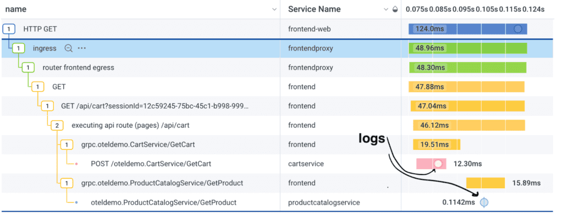Click the frontendproxy service name on ingress row
This screenshot has height=224, width=563.
pos(311,48)
